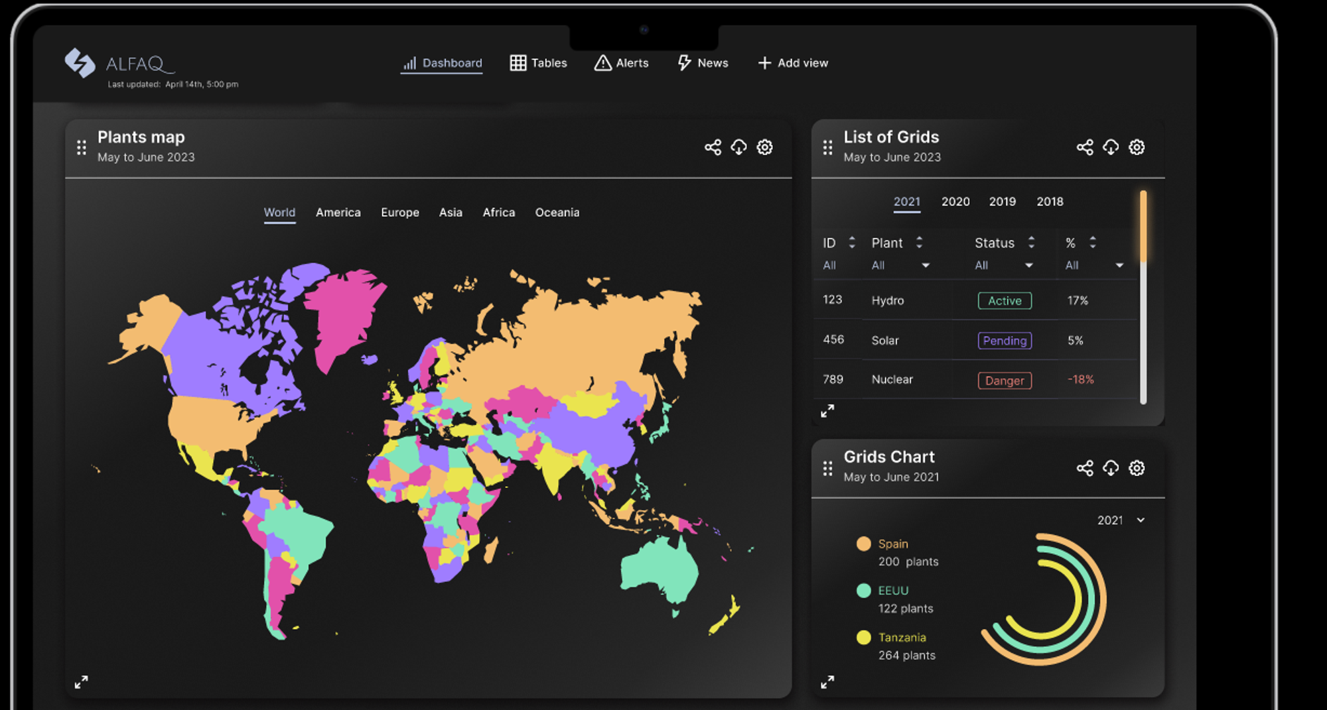Sort the table by Status column
The height and width of the screenshot is (710, 1327).
point(1031,243)
